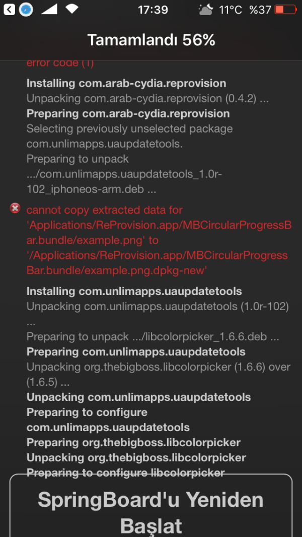This screenshot has height=537, width=302.
Task: Tap 'Installing com.unlimapps.uaupdatetools' log line
Action: pos(134,291)
